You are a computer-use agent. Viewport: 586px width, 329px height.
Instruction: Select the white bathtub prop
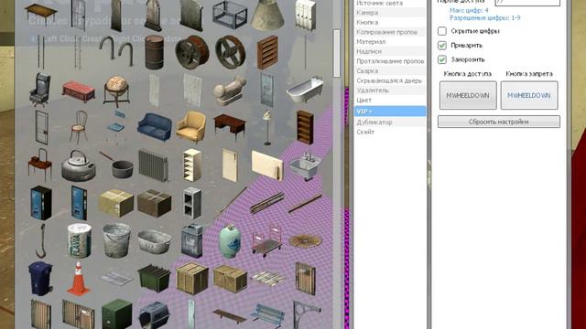305,90
